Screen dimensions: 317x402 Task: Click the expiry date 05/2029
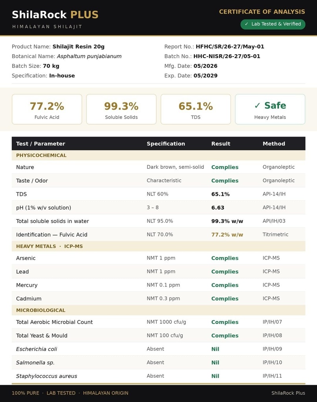pyautogui.click(x=205, y=76)
